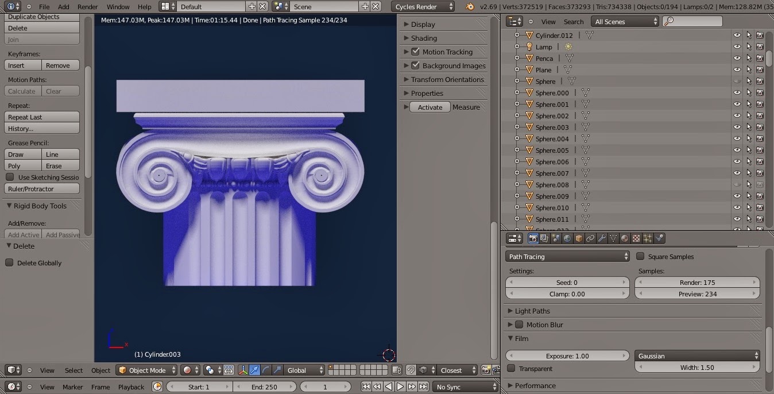This screenshot has width=774, height=394.
Task: Toggle the Motion Tracking checkbox
Action: 416,52
